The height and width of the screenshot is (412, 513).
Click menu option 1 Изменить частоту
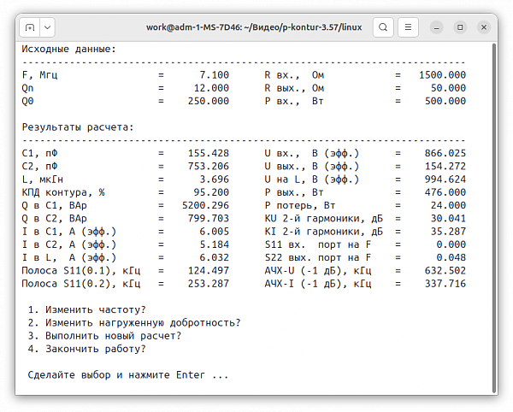86,309
